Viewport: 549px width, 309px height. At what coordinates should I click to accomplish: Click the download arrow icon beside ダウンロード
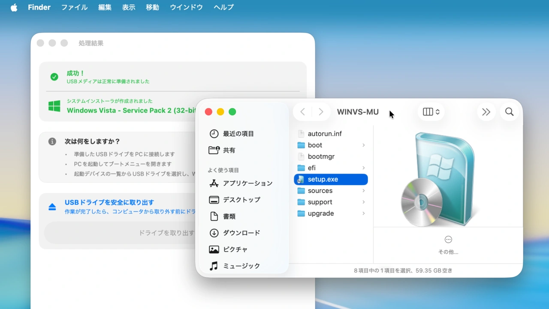click(x=214, y=233)
